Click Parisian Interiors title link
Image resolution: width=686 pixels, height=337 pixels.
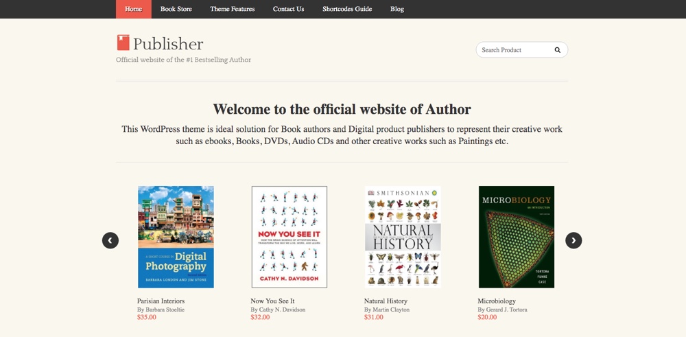click(161, 301)
